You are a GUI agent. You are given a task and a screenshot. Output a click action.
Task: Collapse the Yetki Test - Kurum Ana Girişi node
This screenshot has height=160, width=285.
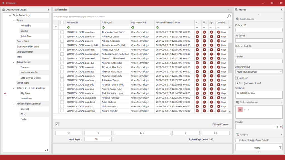coord(14,88)
